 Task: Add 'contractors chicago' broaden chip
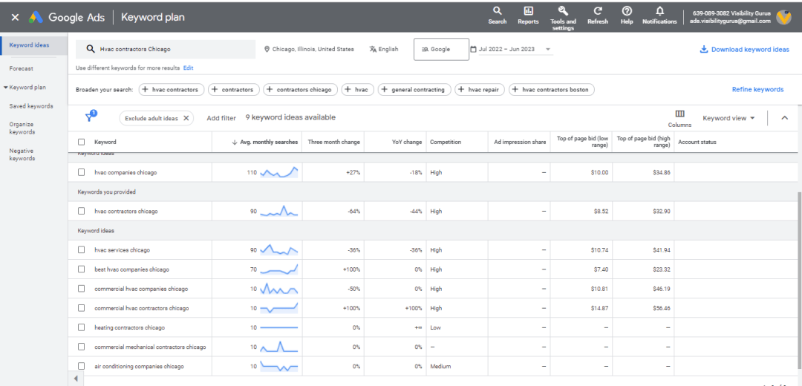(301, 90)
